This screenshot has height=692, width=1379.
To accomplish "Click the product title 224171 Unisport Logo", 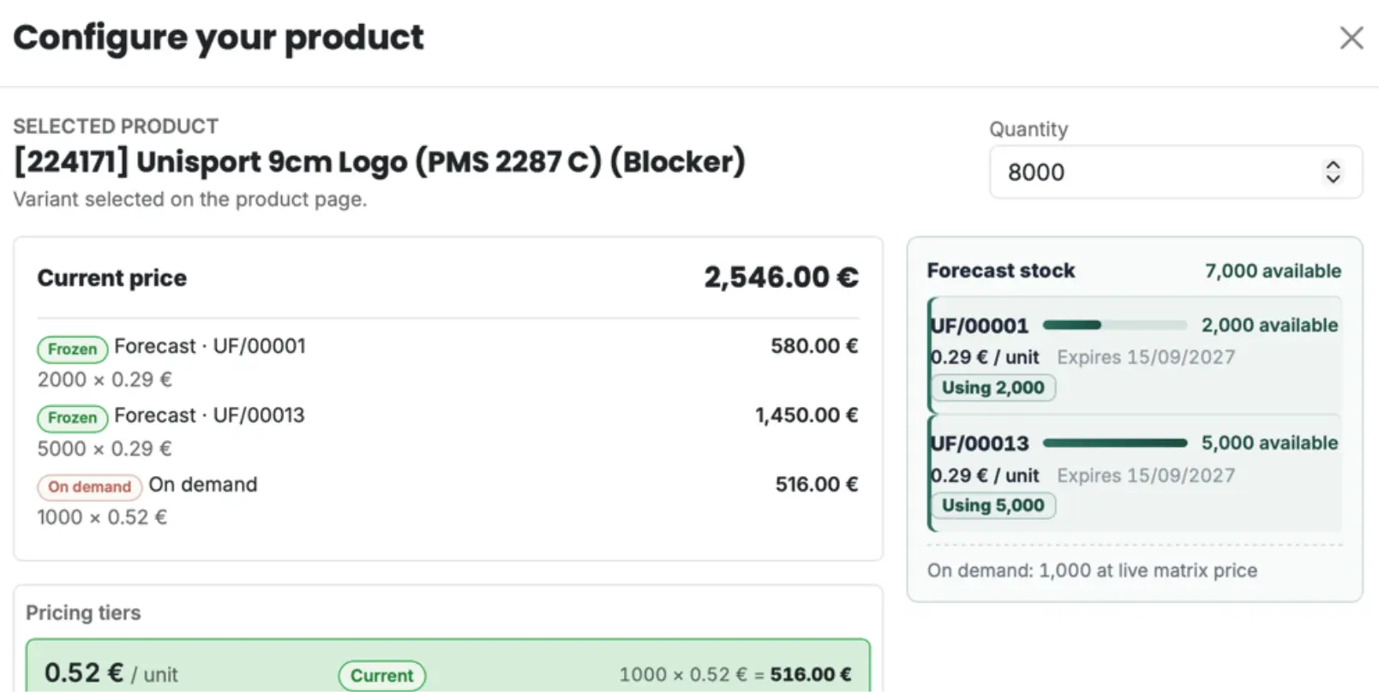I will point(380,162).
